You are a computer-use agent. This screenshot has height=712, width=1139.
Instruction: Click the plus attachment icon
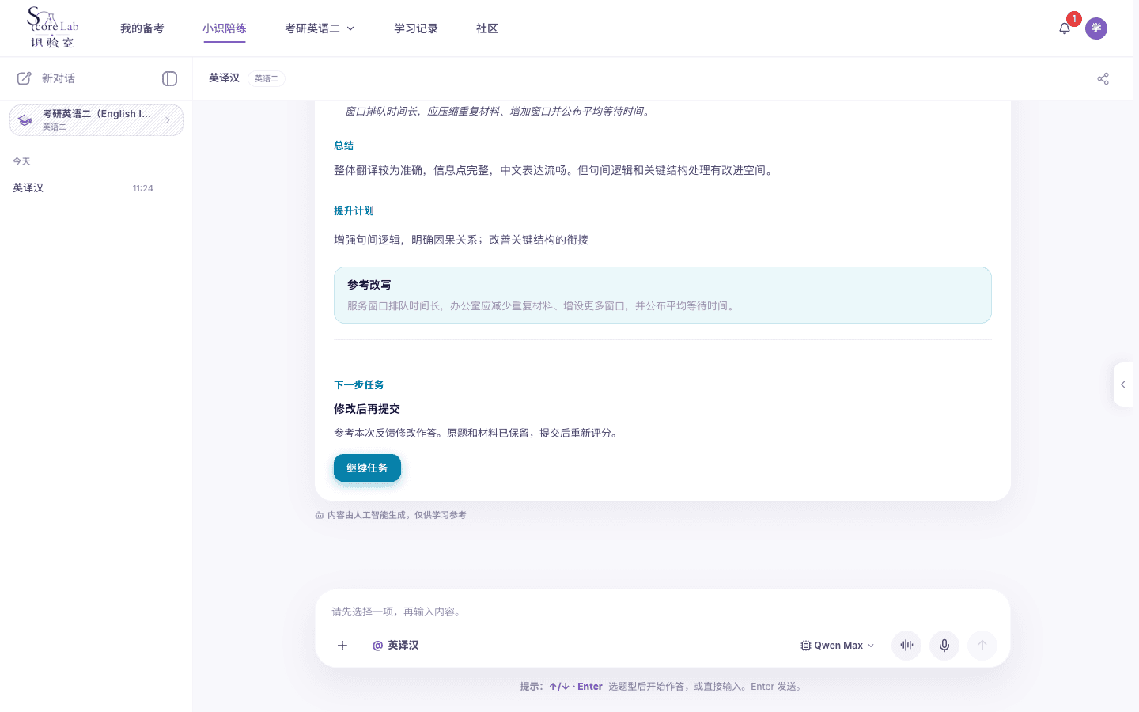click(342, 646)
